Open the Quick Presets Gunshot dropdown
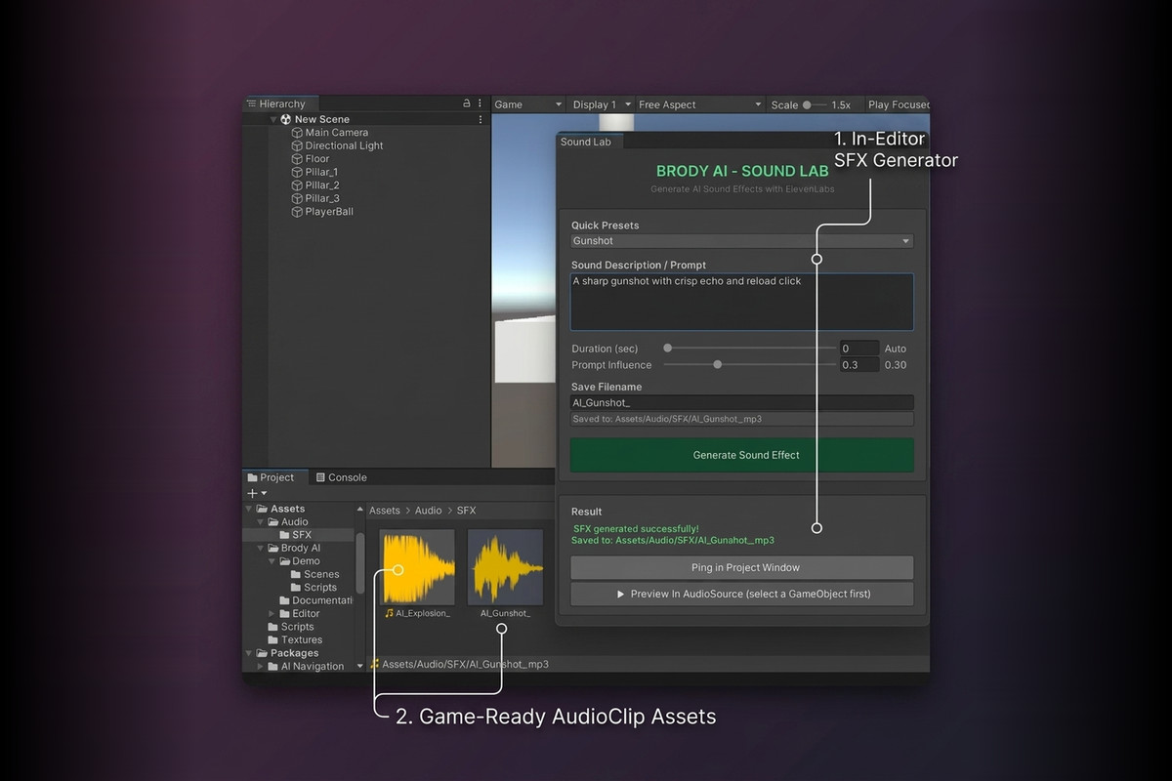 click(x=742, y=241)
